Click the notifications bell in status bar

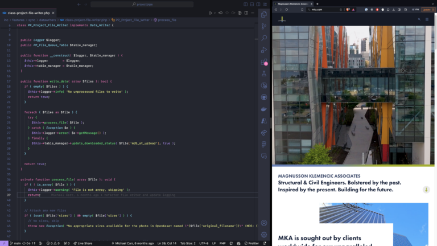pos(265,243)
